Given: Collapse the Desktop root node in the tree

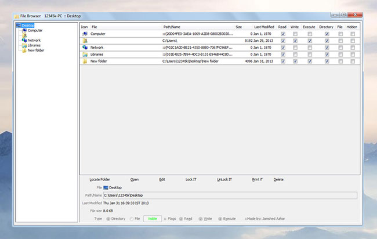Looking at the screenshot, I should (x=17, y=26).
